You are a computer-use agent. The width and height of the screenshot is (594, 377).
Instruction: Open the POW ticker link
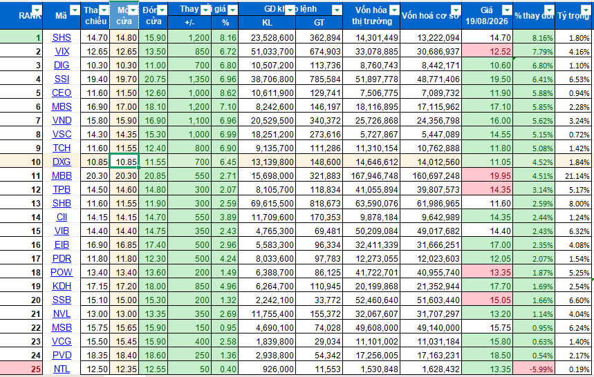(x=62, y=272)
